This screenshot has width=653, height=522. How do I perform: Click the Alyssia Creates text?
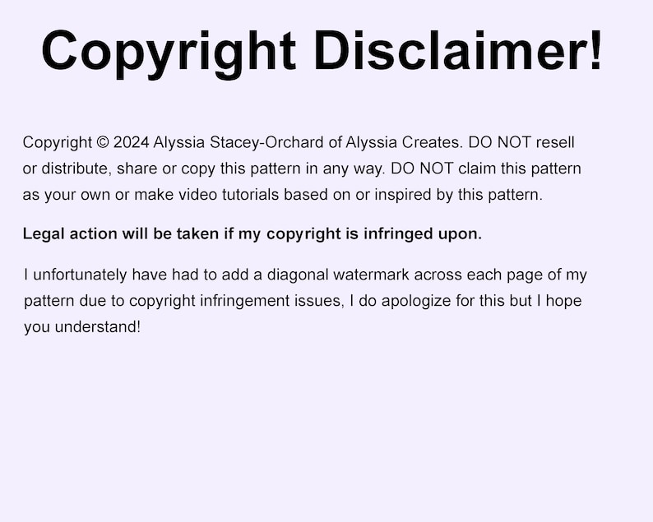point(404,142)
